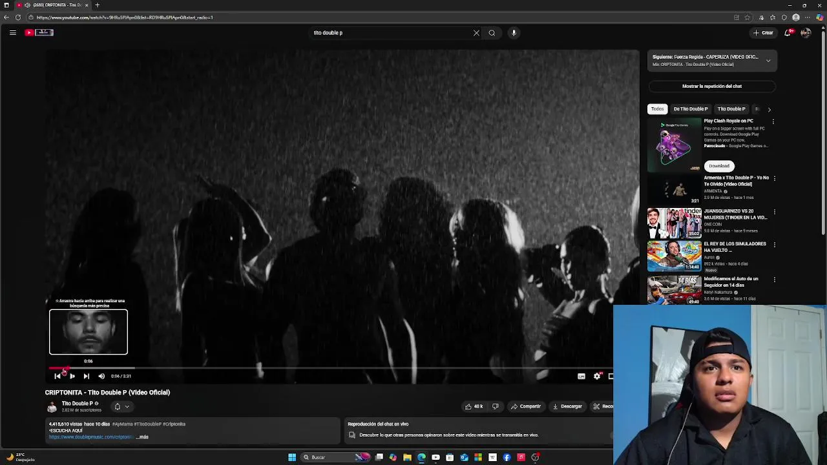This screenshot has width=827, height=465.
Task: Download the video with Descargar
Action: pyautogui.click(x=567, y=406)
